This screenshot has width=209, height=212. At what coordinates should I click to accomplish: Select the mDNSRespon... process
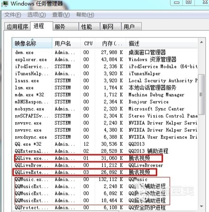(105, 102)
